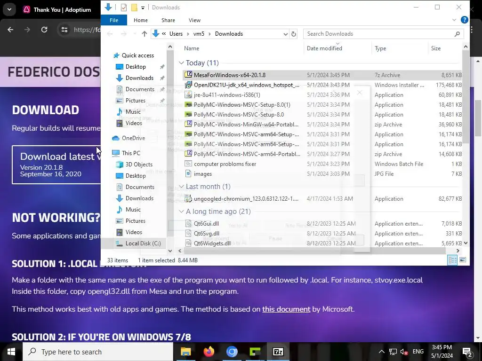Select the OpenJDK21U installer file icon
The height and width of the screenshot is (361, 482).
click(x=188, y=85)
